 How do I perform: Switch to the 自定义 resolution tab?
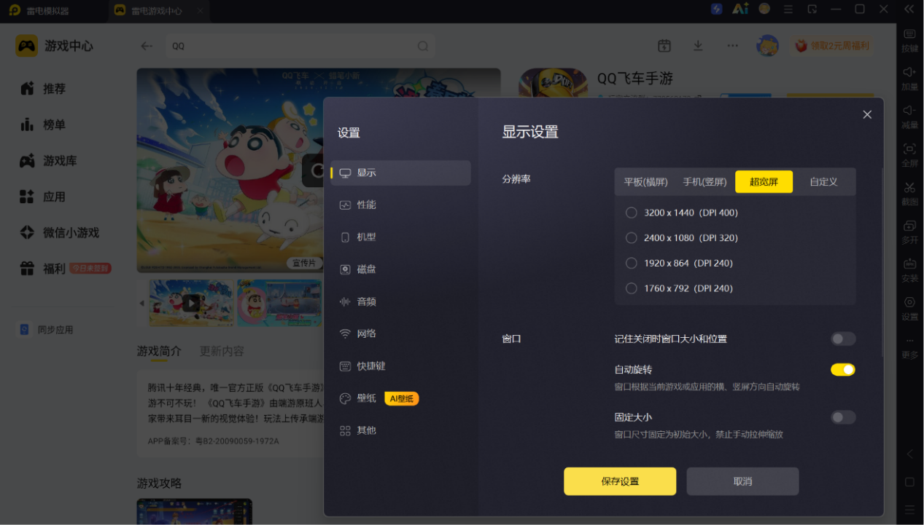[x=823, y=182]
